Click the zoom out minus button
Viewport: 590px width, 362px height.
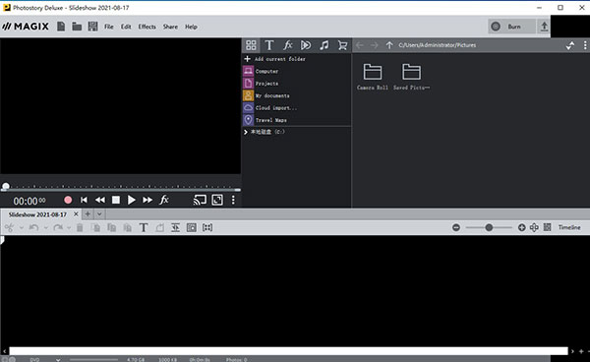456,227
